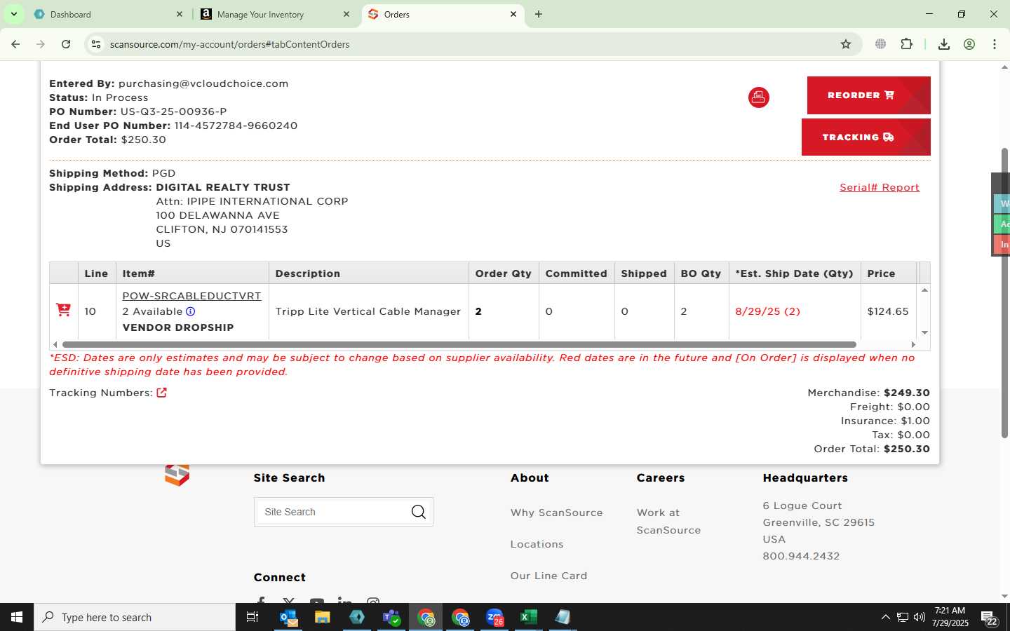Image resolution: width=1010 pixels, height=631 pixels.
Task: Open Outlook from the taskbar
Action: (288, 617)
